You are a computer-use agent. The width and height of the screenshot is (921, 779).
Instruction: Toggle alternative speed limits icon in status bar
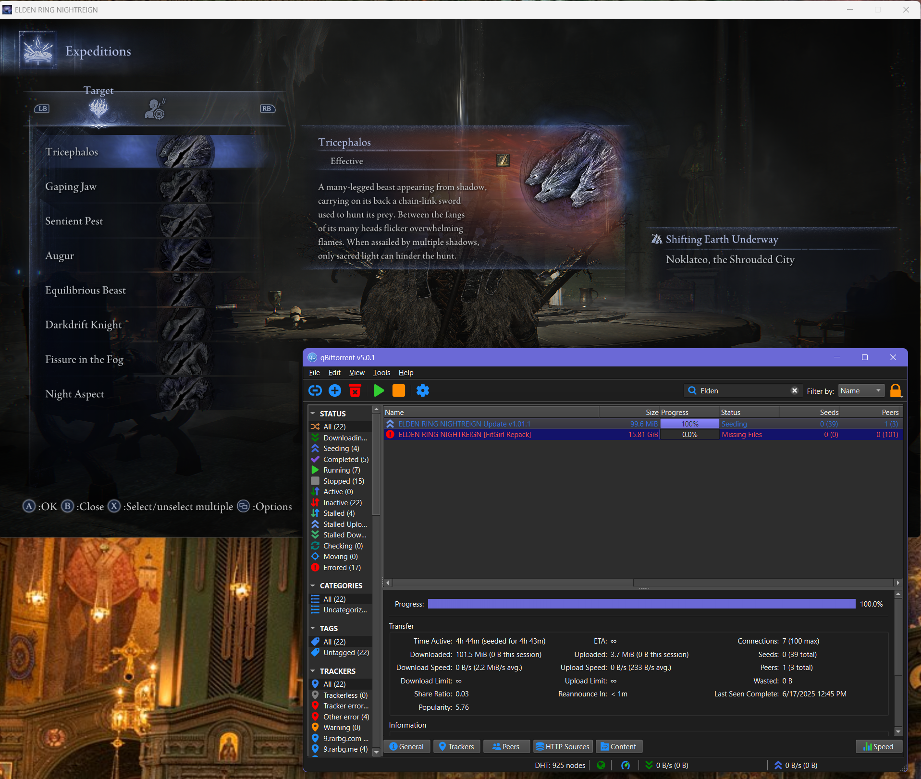[x=626, y=765]
